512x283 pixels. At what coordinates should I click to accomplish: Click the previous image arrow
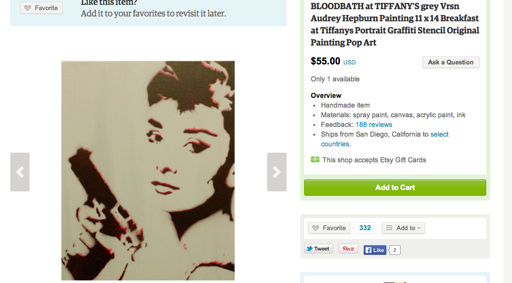tap(20, 172)
